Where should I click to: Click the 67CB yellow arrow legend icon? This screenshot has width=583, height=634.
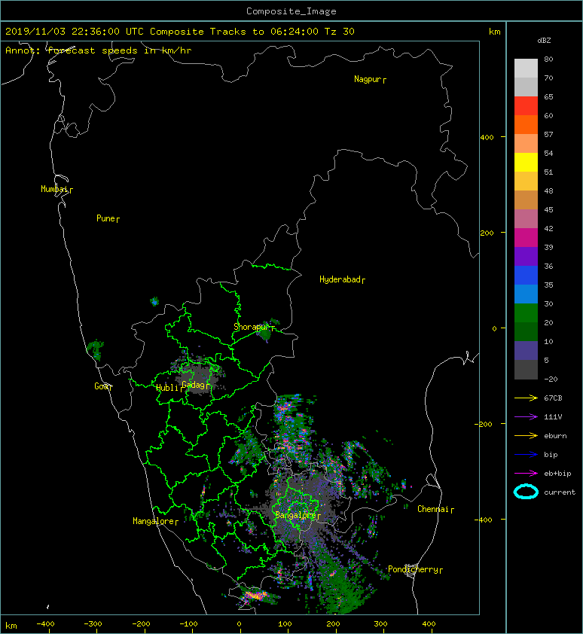click(526, 398)
